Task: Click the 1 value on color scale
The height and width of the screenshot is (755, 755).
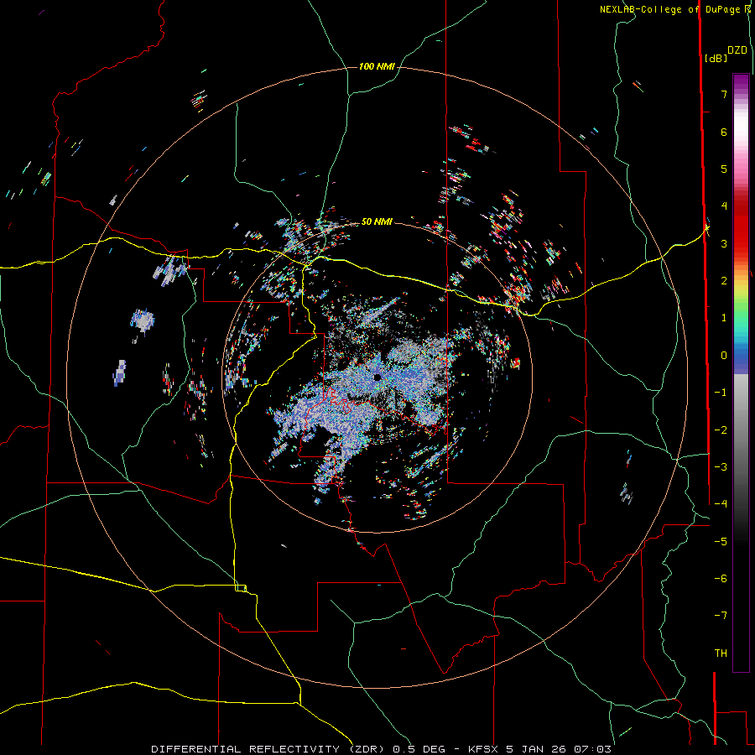Action: coord(724,318)
